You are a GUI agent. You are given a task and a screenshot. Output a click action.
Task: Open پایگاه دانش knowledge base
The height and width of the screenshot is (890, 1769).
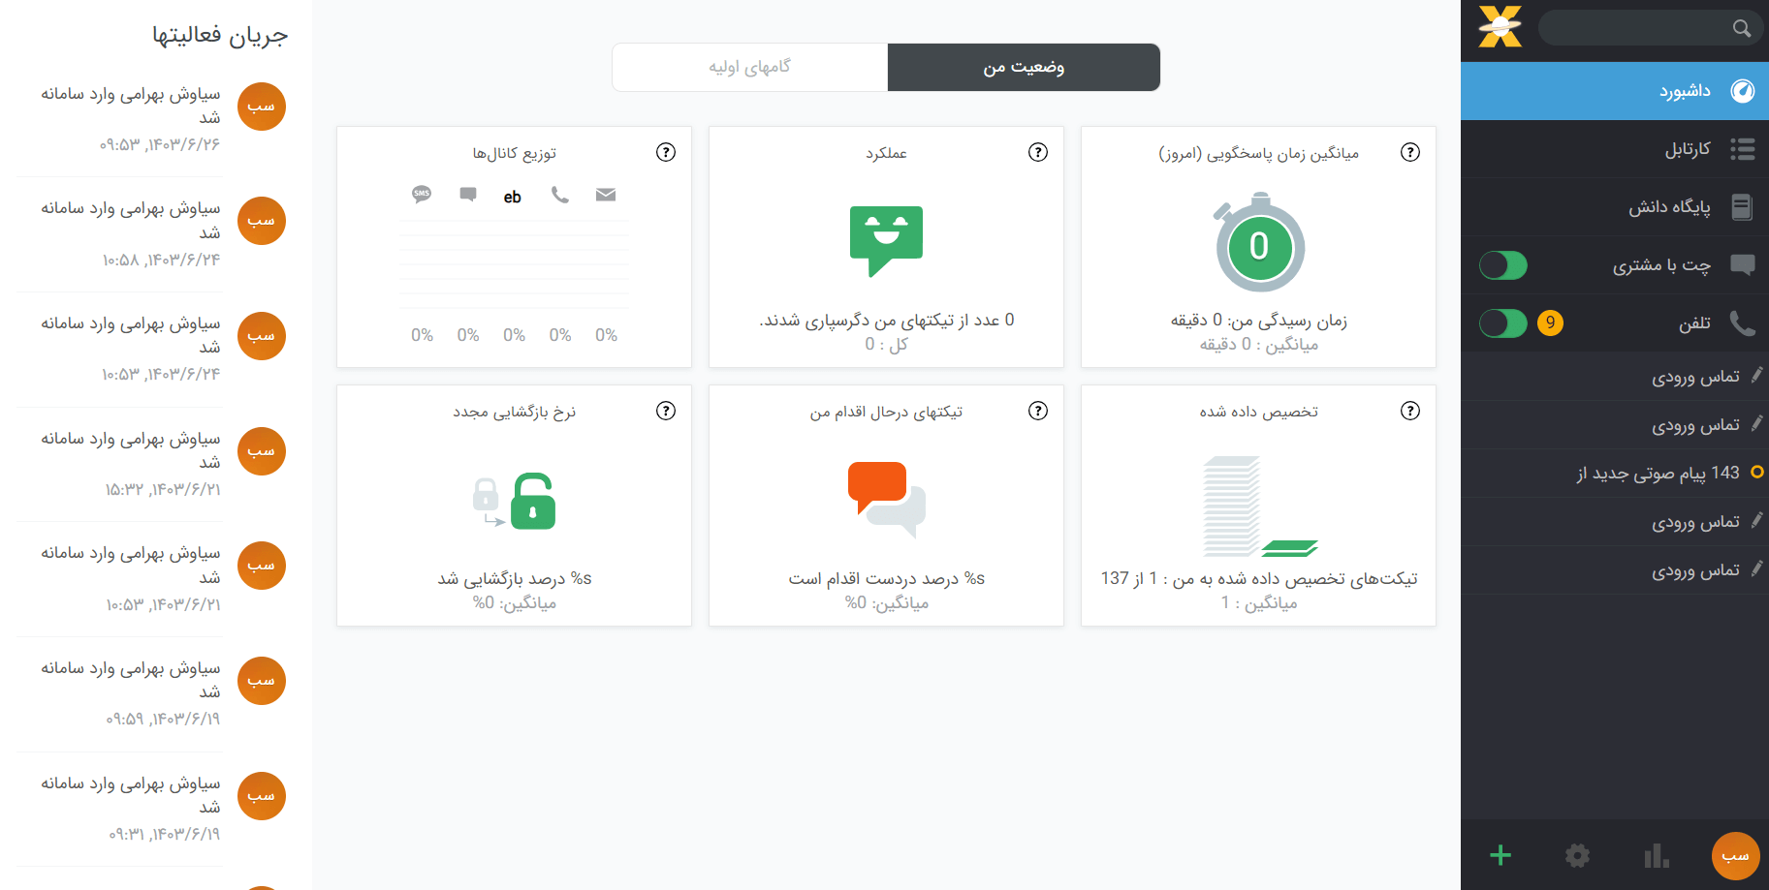(x=1615, y=207)
